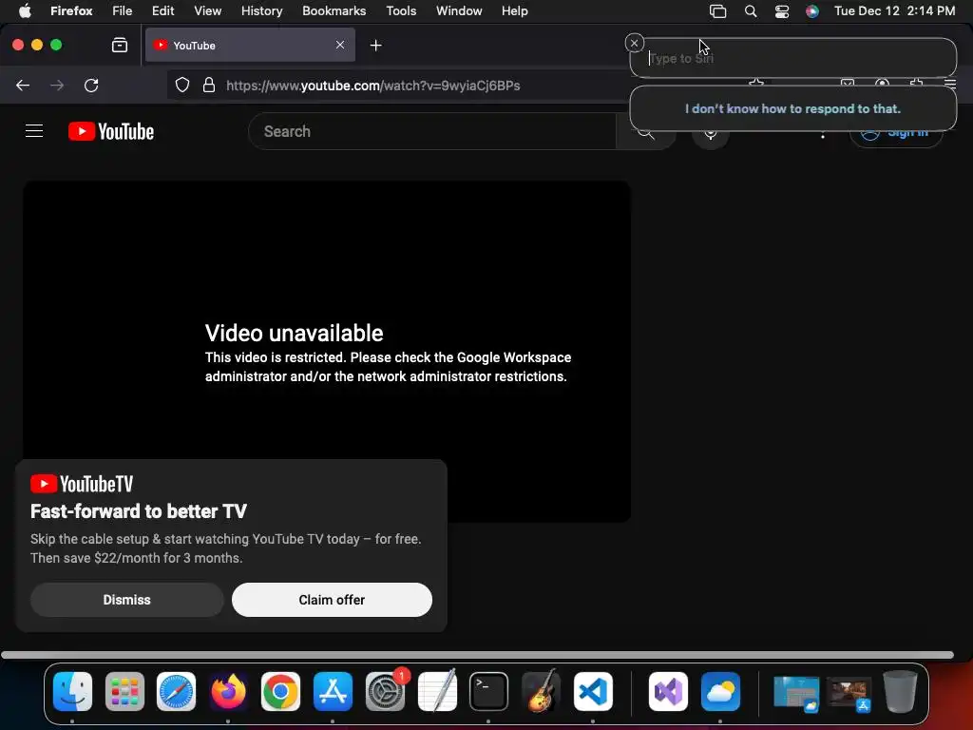Screen dimensions: 973x730
Task: Open Terminal from the Dock
Action: 489,691
